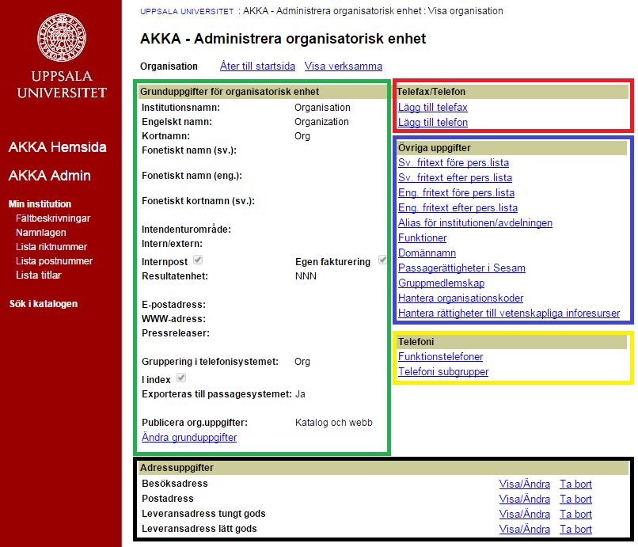Click 'Ja' beside Exporteras till passagesystemet

300,394
